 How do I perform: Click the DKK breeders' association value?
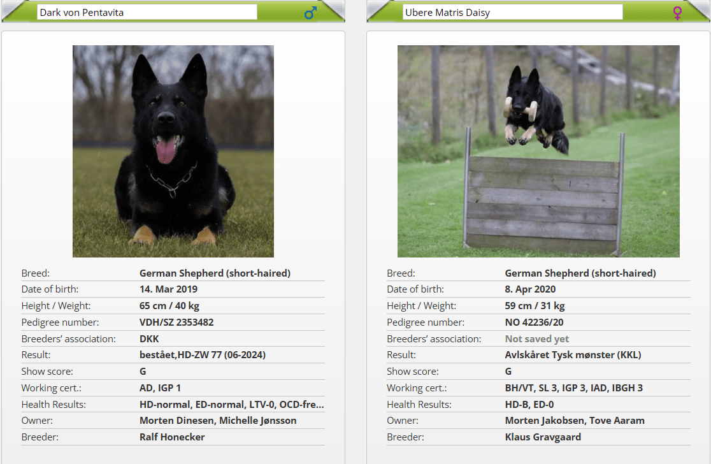click(149, 339)
